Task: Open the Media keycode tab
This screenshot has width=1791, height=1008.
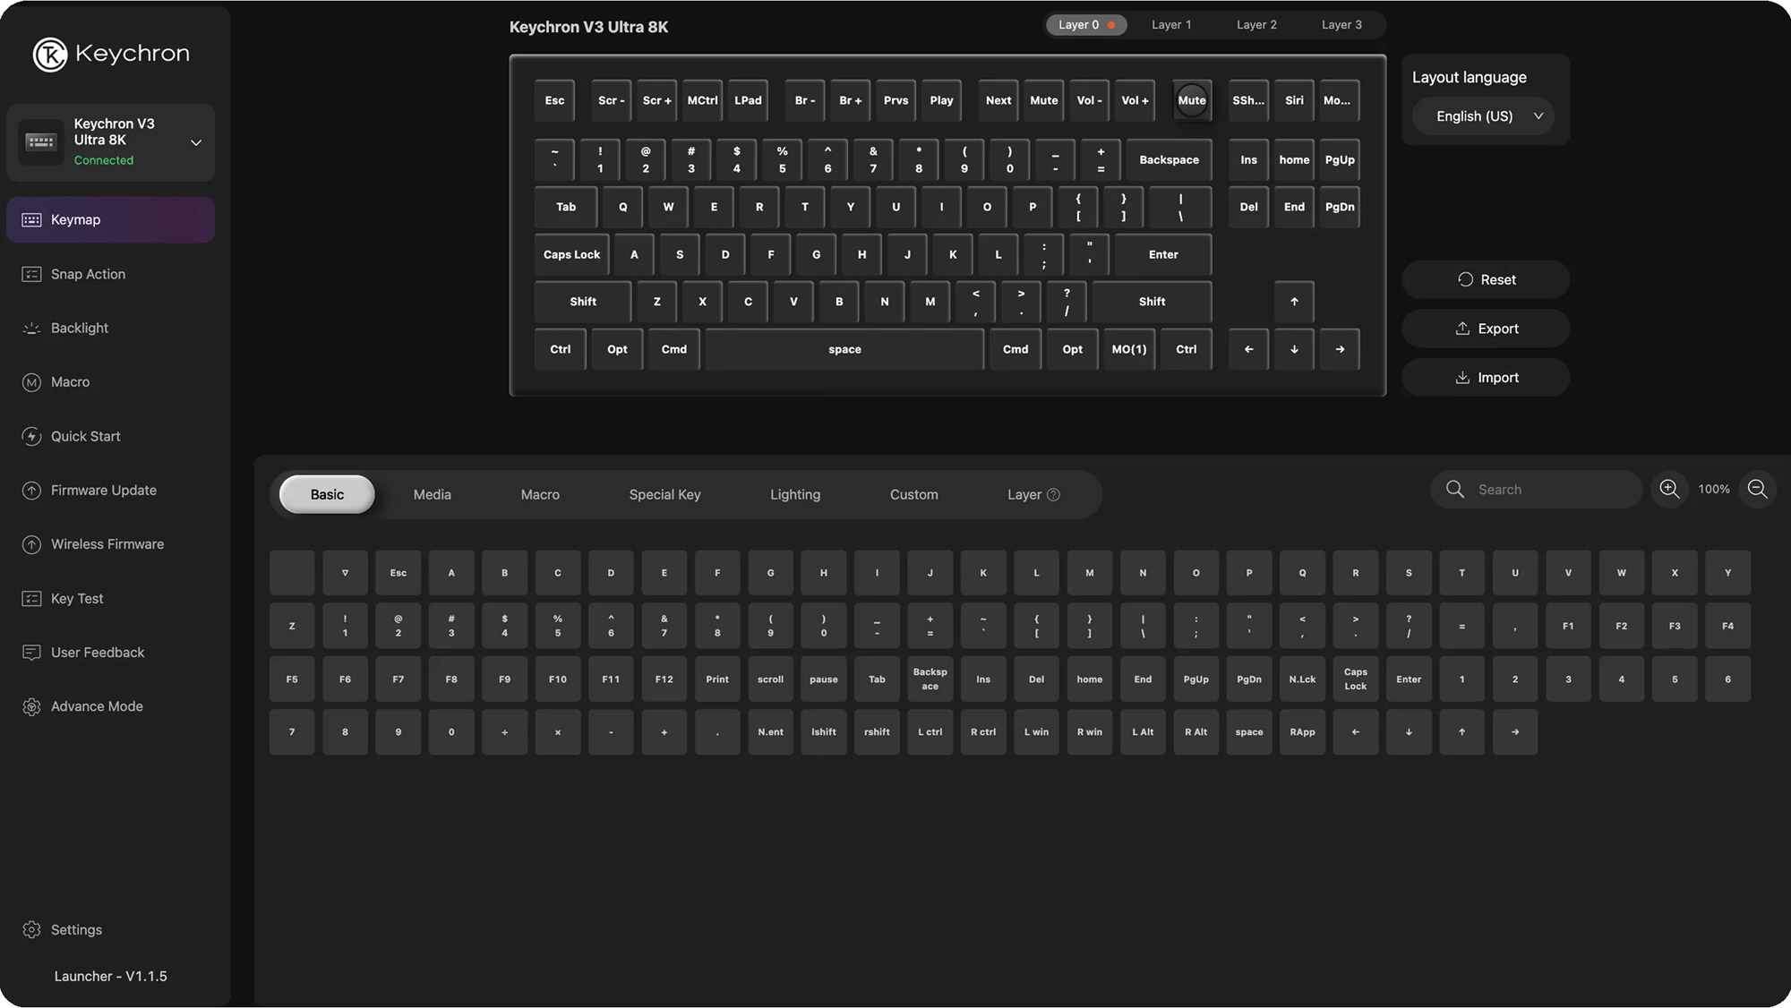Action: pyautogui.click(x=432, y=494)
